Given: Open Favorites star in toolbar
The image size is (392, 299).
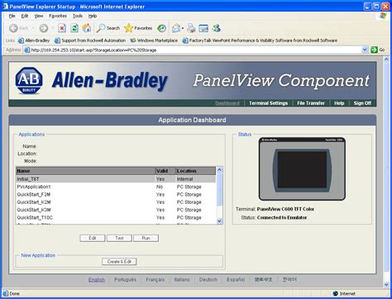Looking at the screenshot, I should click(x=138, y=28).
